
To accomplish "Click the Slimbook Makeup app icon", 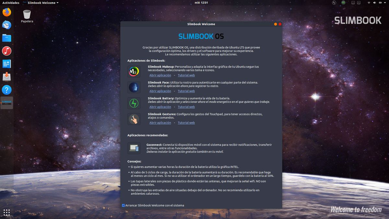I will (134, 71).
